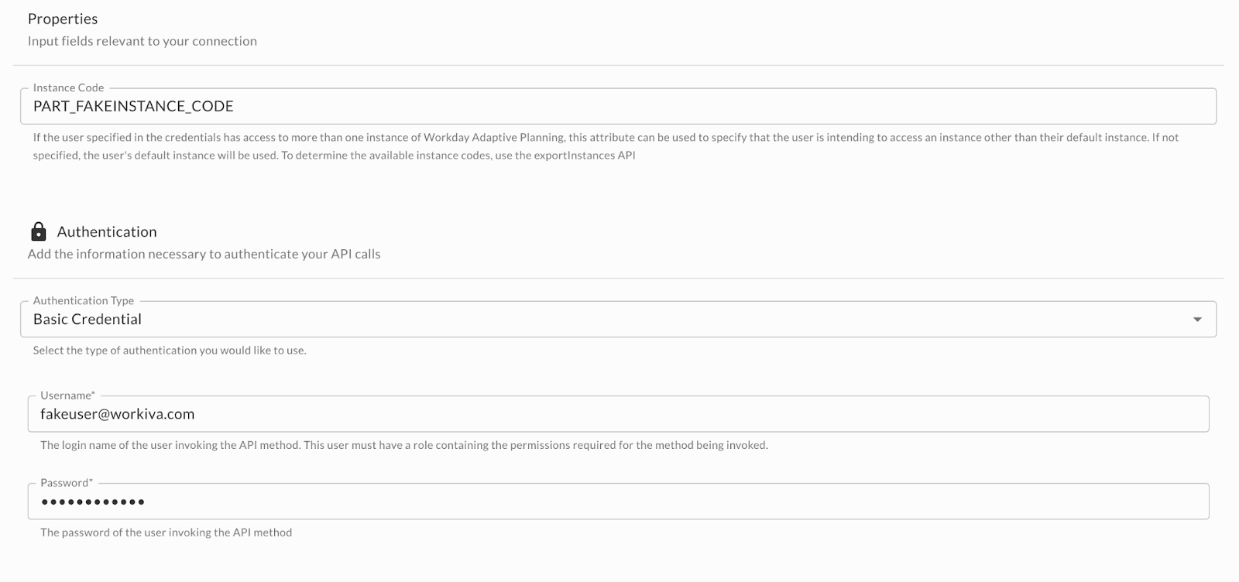Click "The password of the user" hint
Viewport: 1239px width, 582px height.
coord(166,532)
